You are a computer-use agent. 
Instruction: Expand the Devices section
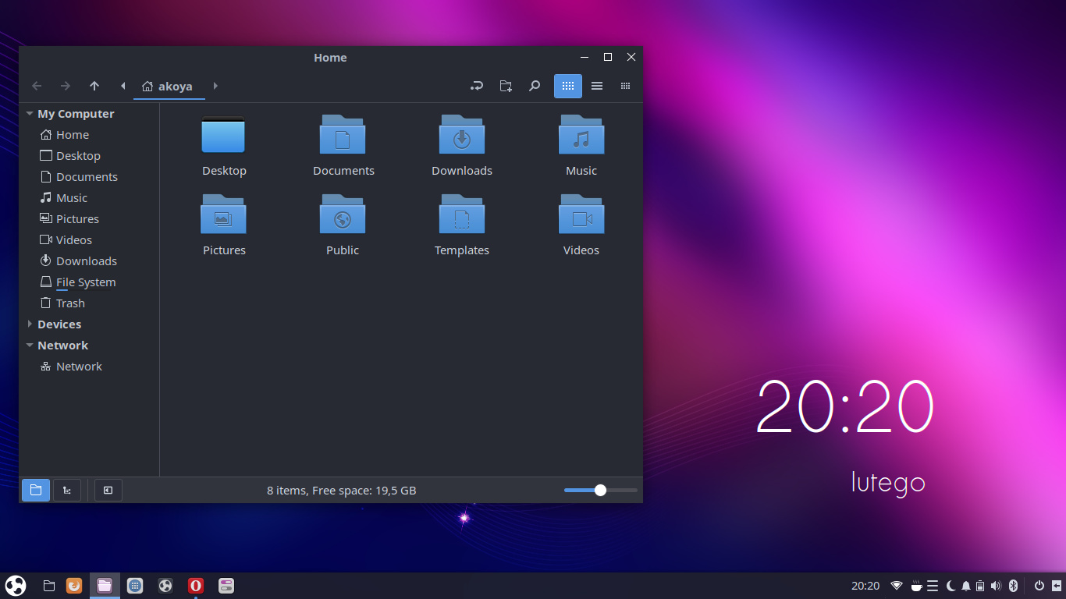pos(30,324)
